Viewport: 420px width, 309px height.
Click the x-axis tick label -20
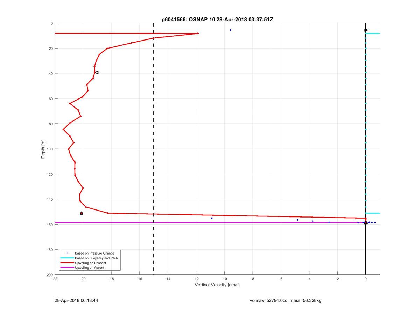83,279
